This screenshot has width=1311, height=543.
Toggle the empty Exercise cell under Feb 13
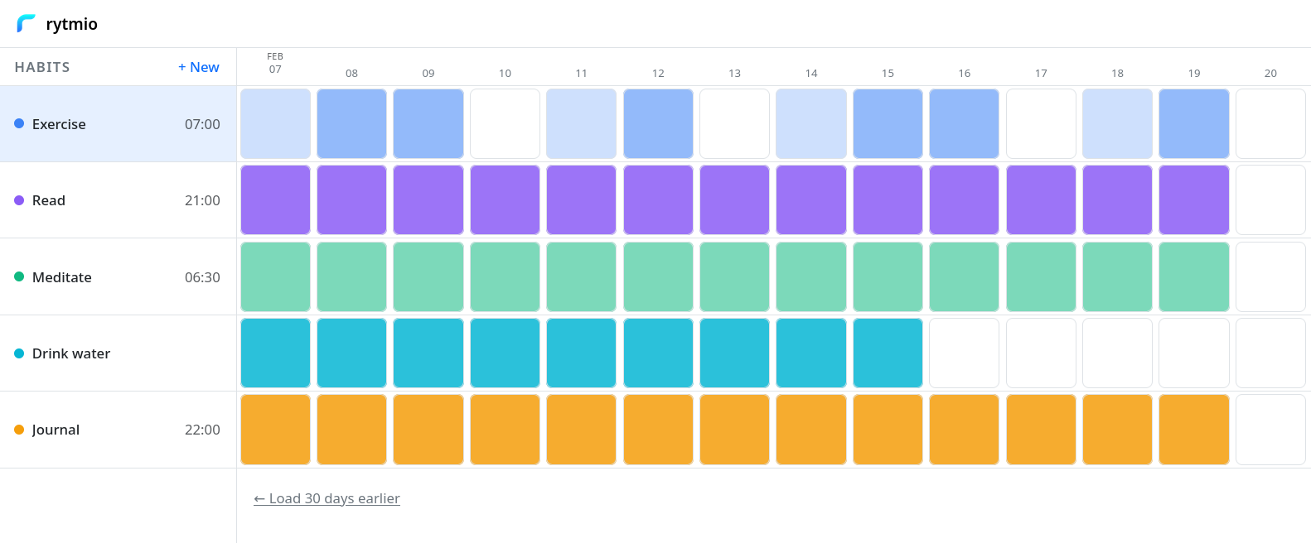coord(734,123)
